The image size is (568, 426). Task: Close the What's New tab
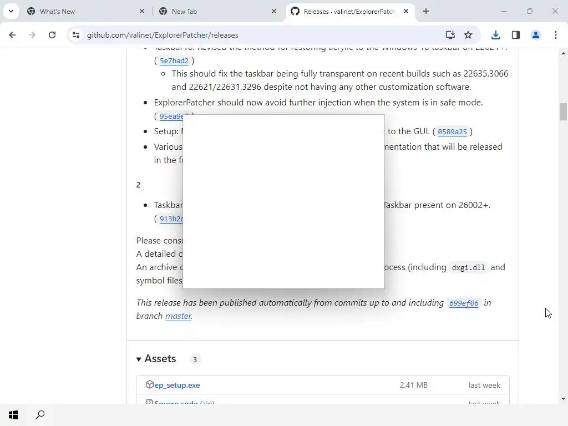pos(142,11)
